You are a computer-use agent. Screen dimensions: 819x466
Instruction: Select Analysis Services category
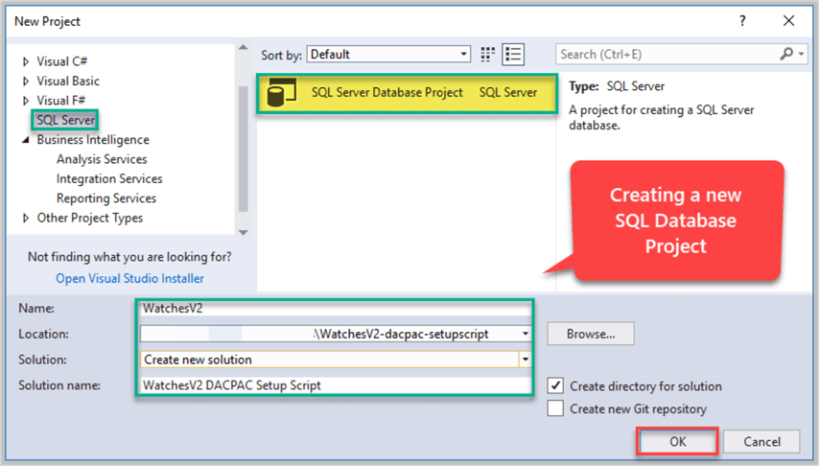click(x=102, y=159)
